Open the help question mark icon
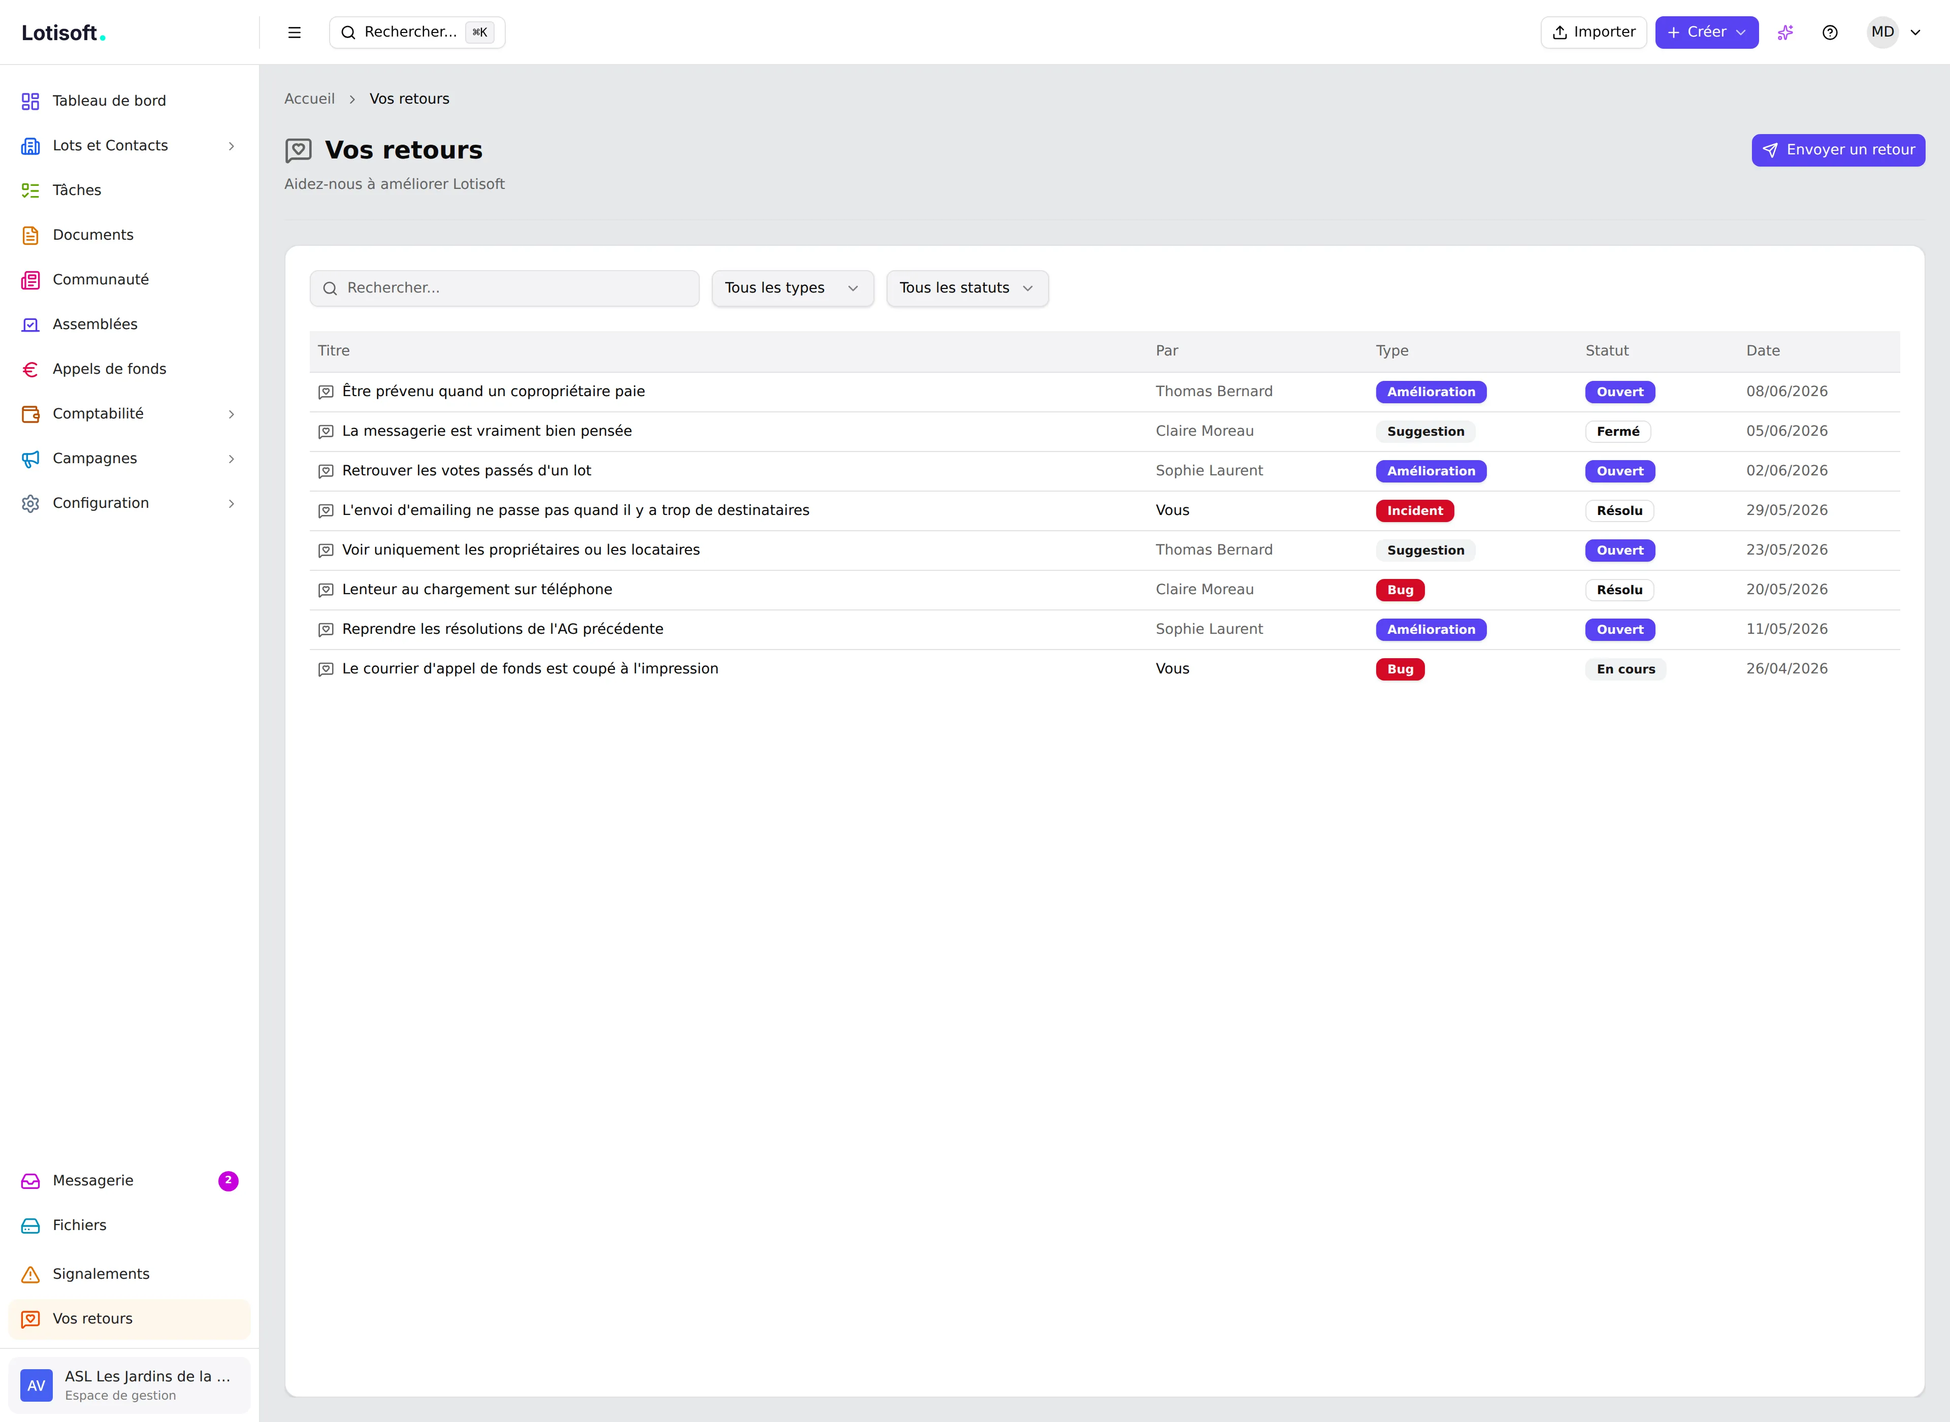Screen dimensions: 1950x1422 1830,33
